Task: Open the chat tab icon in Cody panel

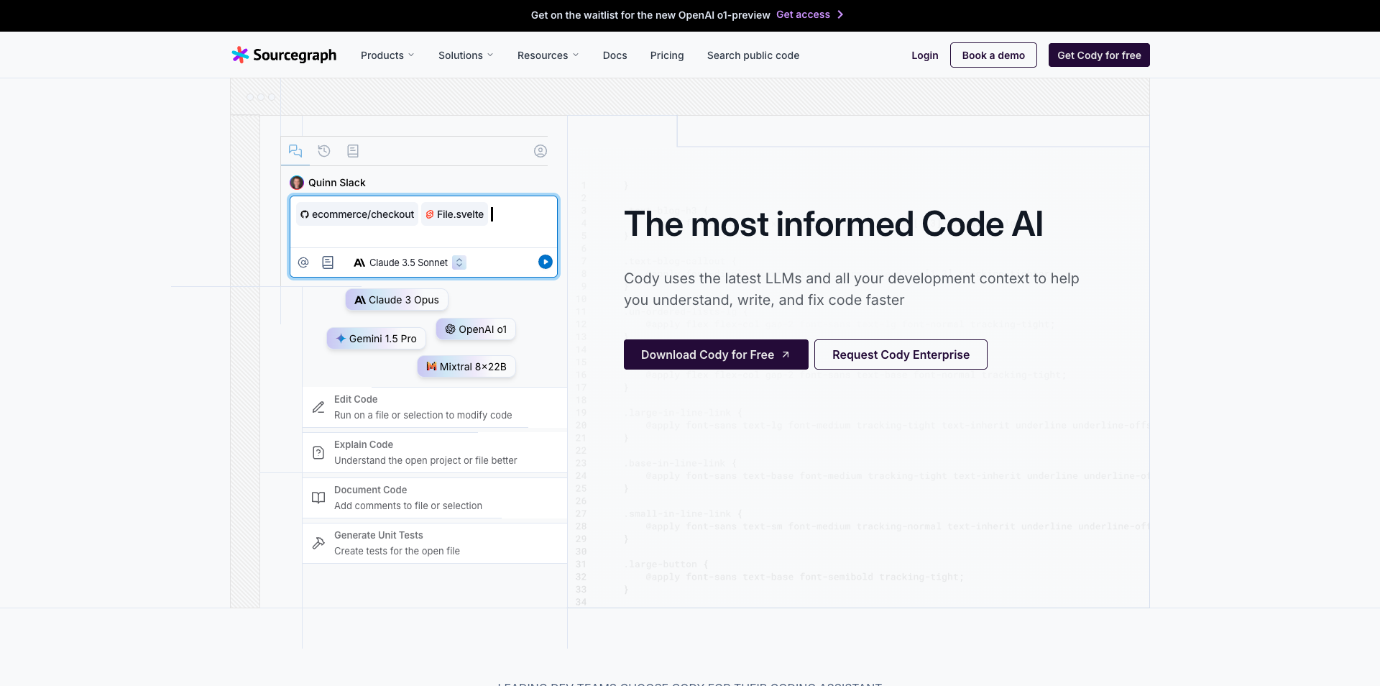Action: pos(295,151)
